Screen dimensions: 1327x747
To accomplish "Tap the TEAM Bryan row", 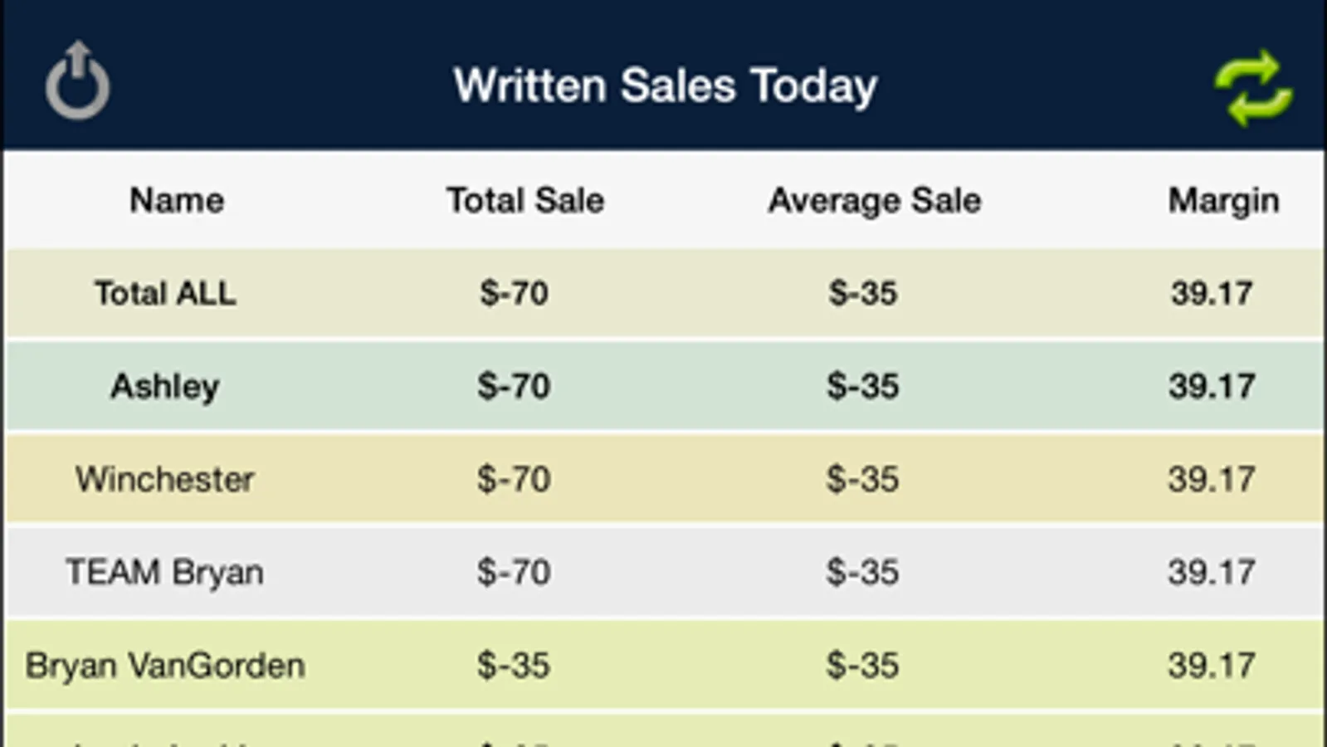I will tap(165, 573).
